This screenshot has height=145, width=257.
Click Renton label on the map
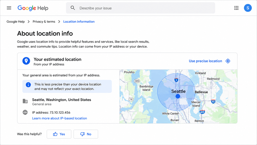pos(199,121)
